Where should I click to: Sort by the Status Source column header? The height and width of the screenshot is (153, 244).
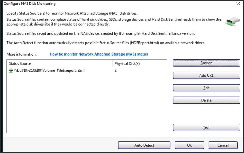(60, 64)
